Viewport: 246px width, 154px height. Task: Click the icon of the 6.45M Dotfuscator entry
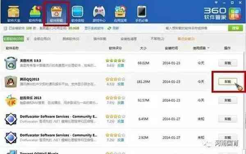(11, 119)
